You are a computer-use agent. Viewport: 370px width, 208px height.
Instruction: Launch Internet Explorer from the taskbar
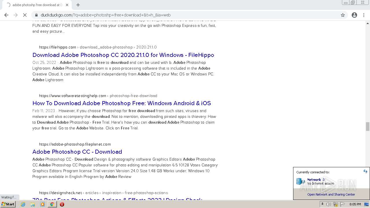23,204
